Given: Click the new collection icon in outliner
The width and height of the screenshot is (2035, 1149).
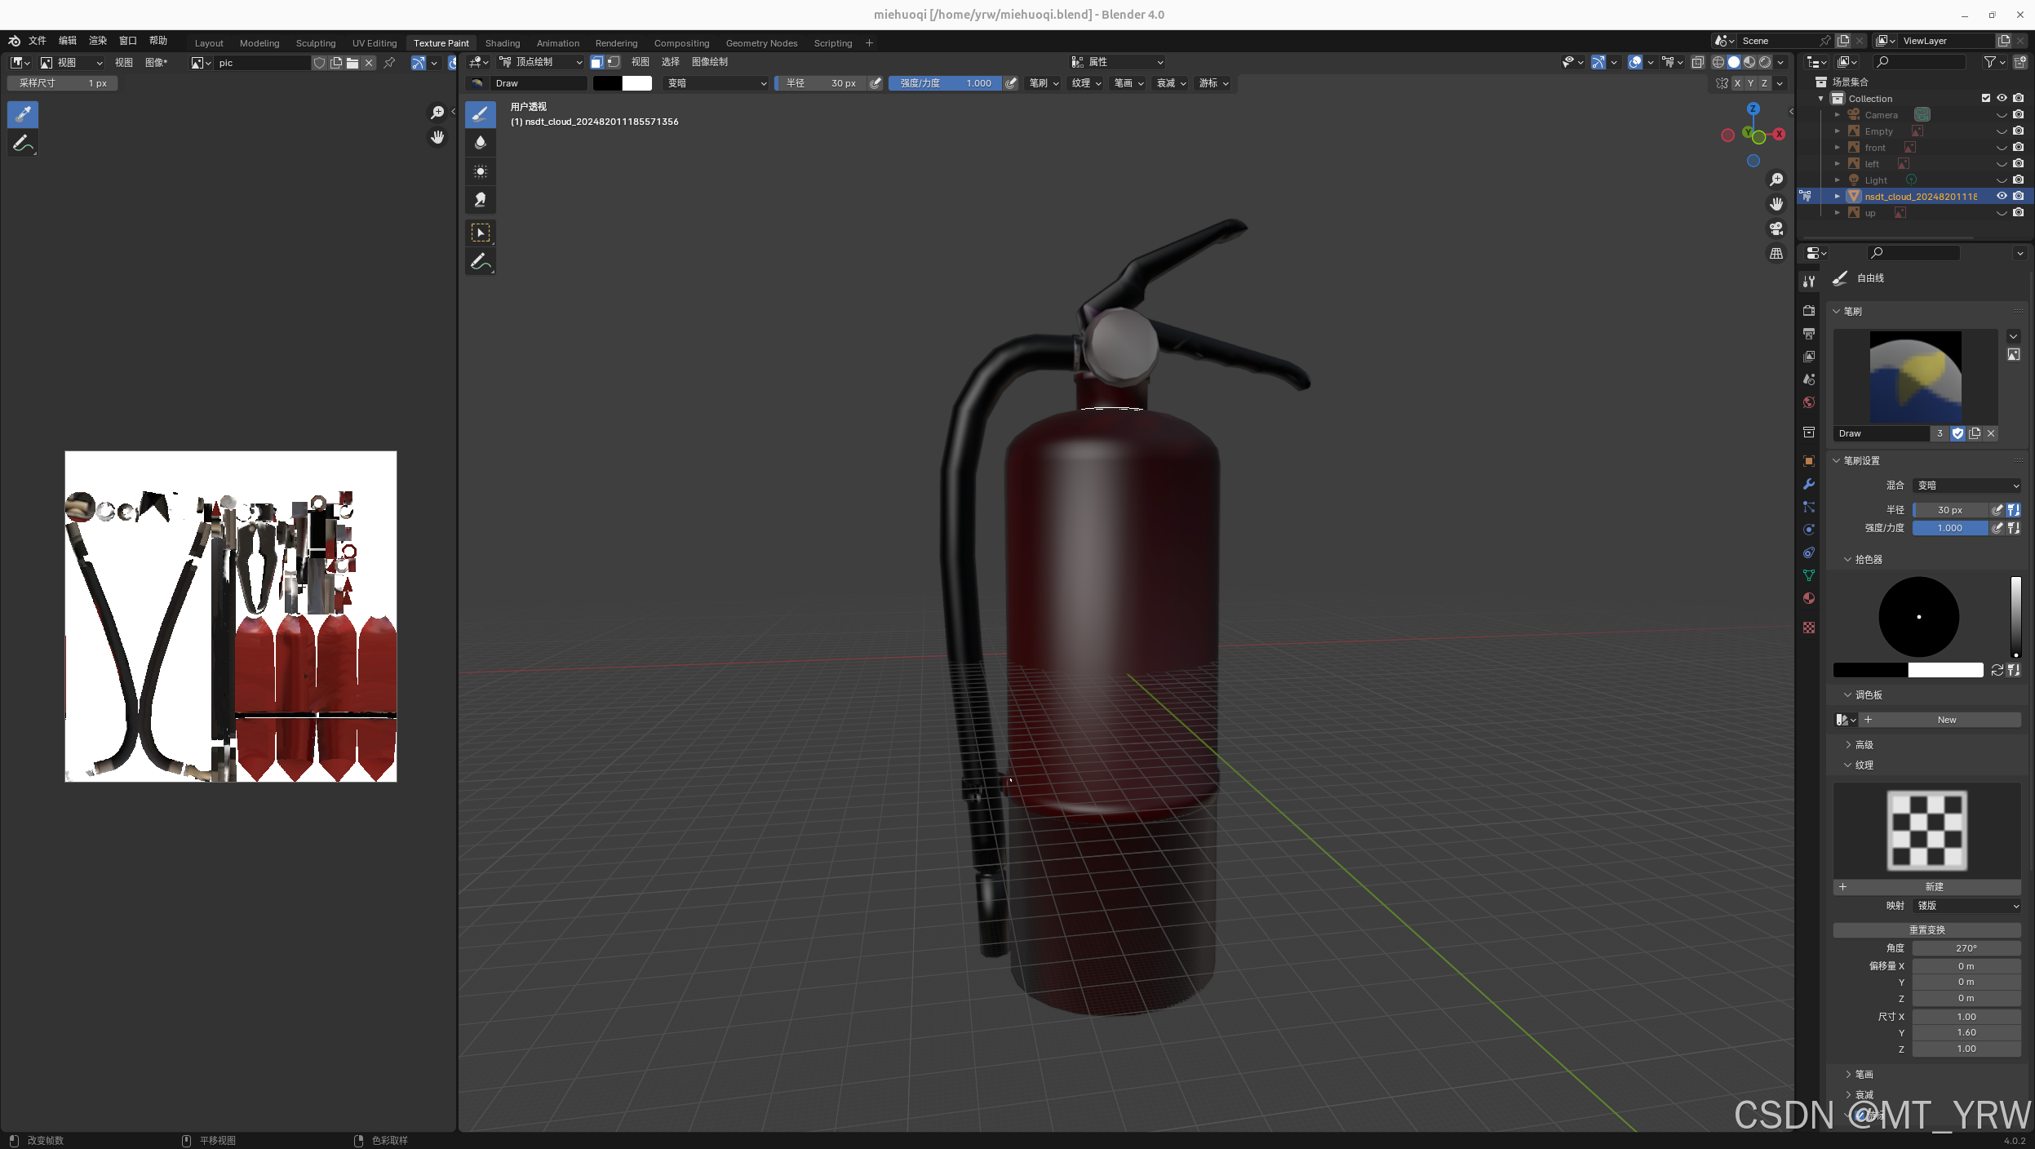Looking at the screenshot, I should tap(2020, 62).
